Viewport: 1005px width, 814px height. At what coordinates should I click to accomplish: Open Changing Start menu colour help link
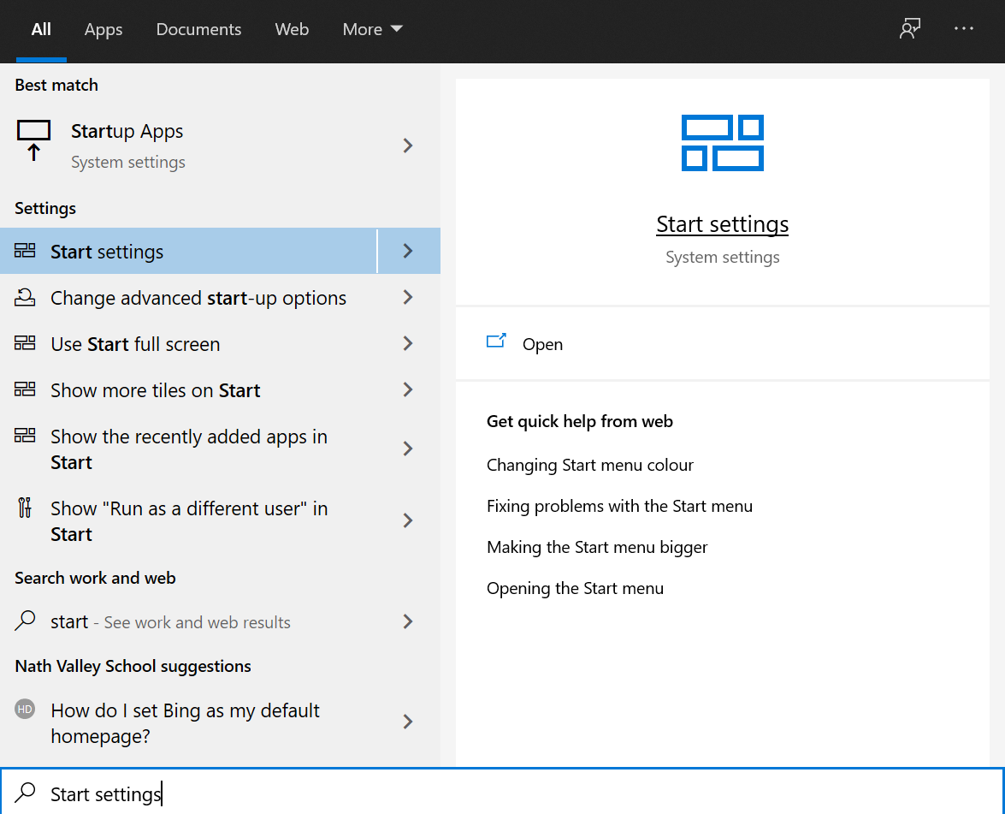[589, 465]
